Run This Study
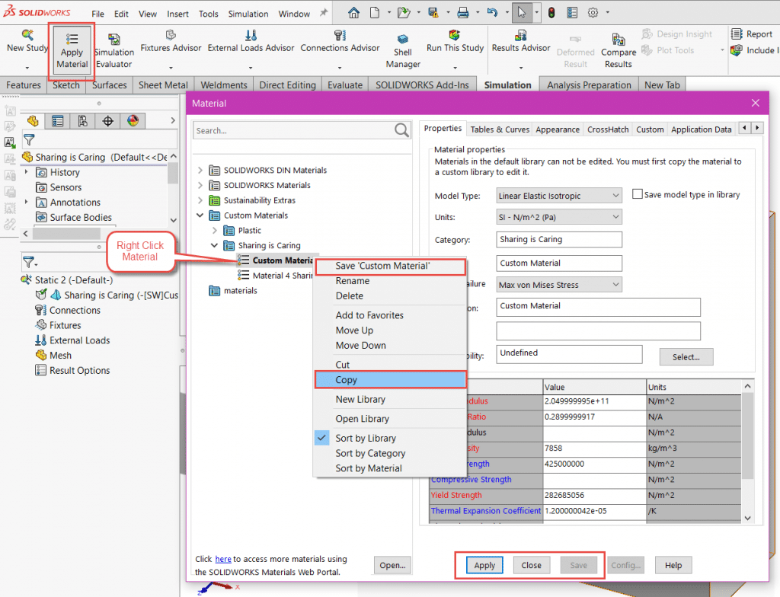Viewport: 780px width, 597px height. coord(455,42)
